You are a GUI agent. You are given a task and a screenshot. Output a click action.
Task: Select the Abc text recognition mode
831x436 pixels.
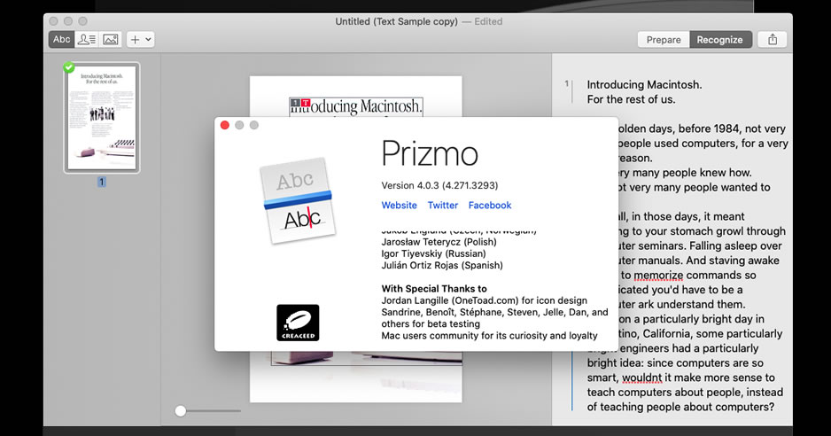click(x=61, y=39)
